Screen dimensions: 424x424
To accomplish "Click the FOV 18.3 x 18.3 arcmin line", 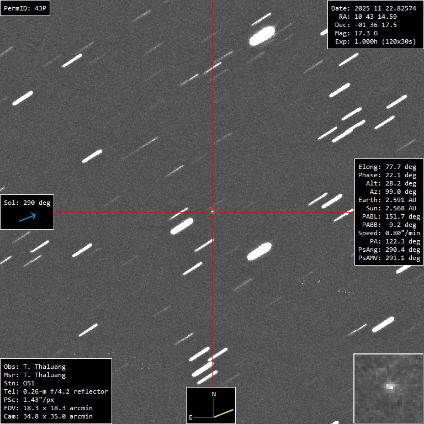I will click(x=48, y=408).
